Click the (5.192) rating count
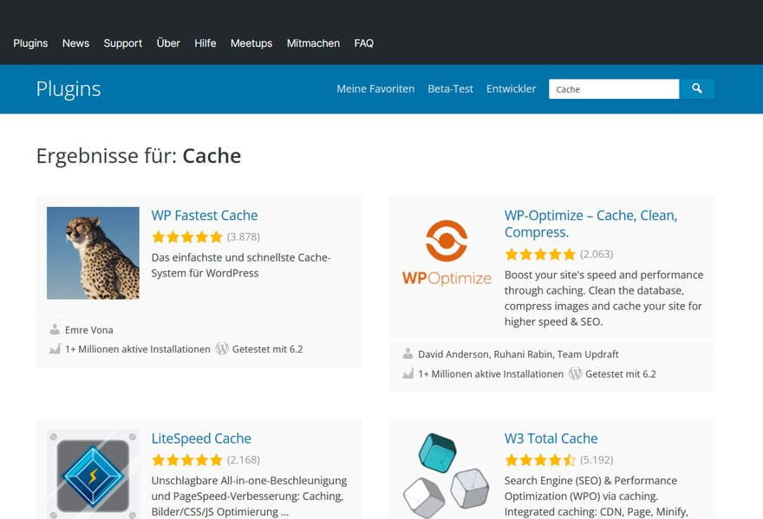763x519 pixels. pos(597,460)
